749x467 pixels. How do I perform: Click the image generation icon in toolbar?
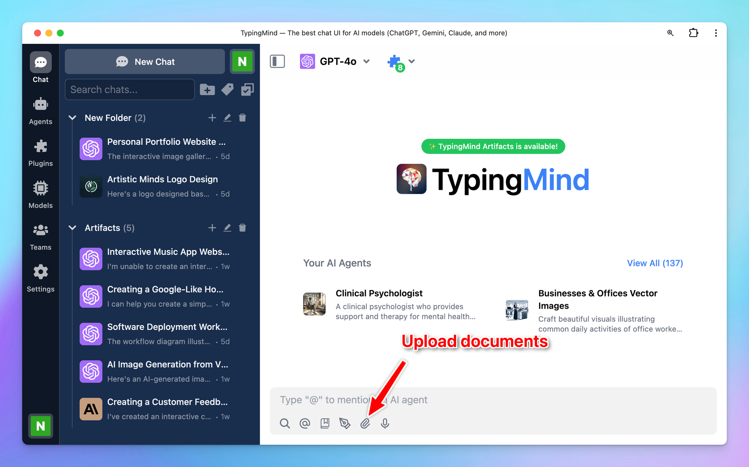345,423
